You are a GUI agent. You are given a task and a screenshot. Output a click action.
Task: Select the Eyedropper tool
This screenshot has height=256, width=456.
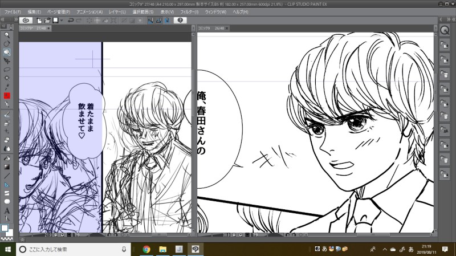click(7, 87)
